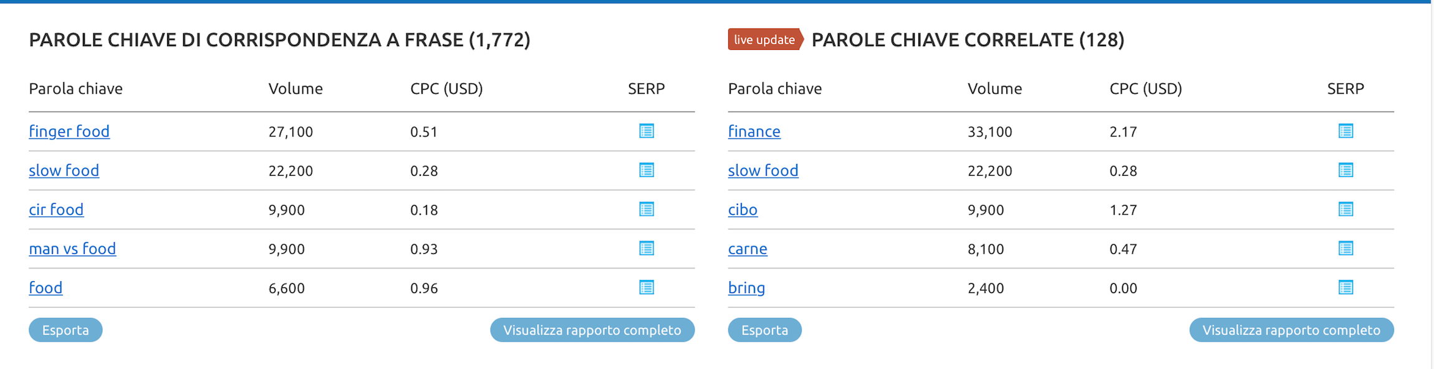Open the SERP icon for carne
This screenshot has height=369, width=1434.
tap(1346, 249)
